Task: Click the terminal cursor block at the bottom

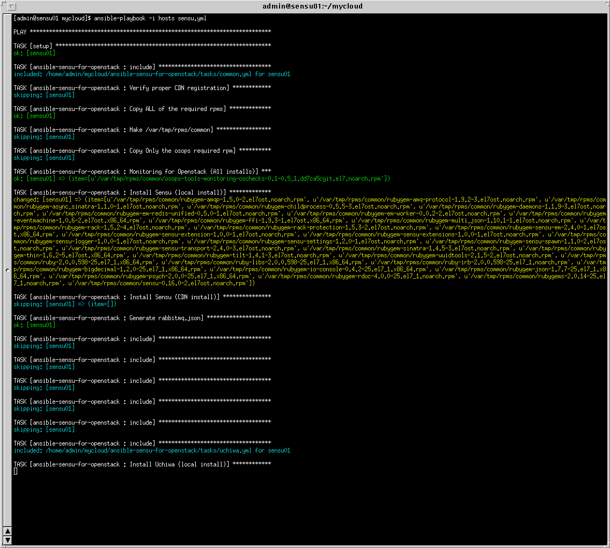Action: pyautogui.click(x=16, y=471)
